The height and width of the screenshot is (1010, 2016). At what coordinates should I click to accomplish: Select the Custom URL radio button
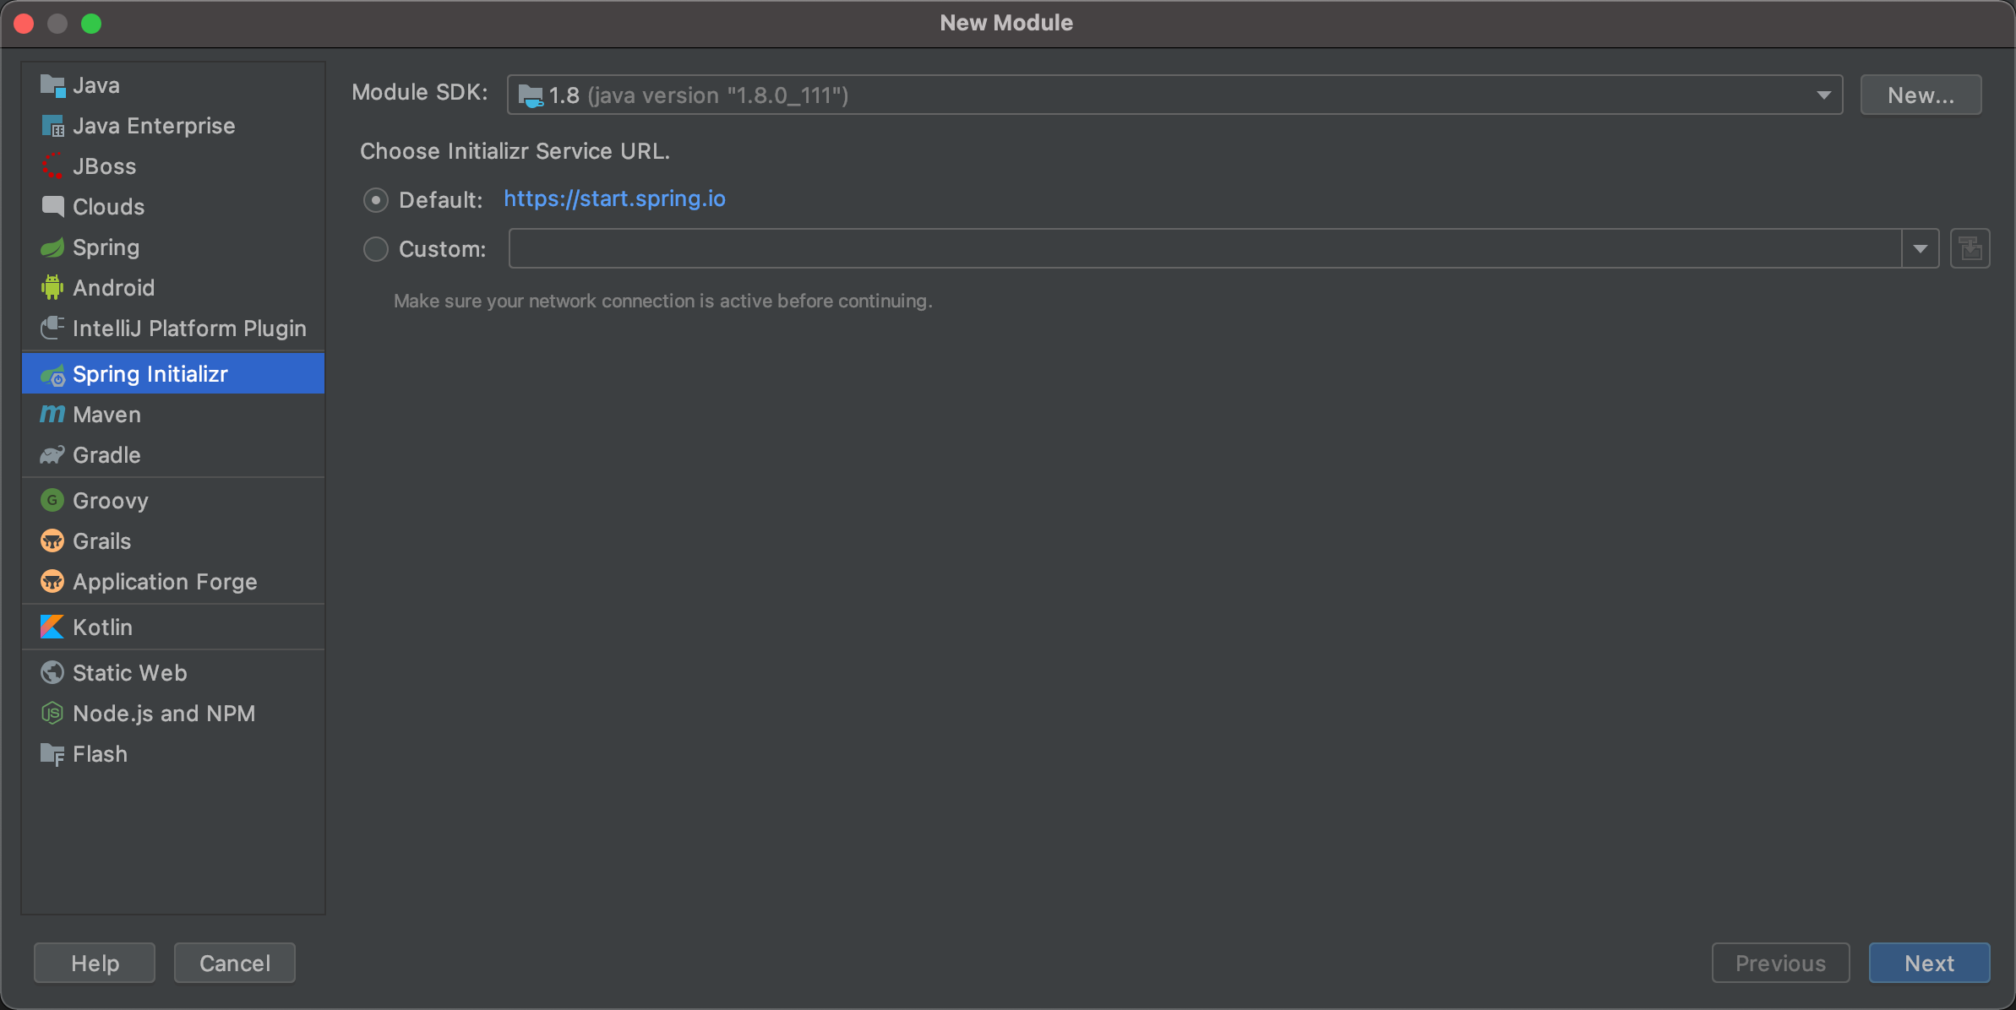[x=376, y=249]
